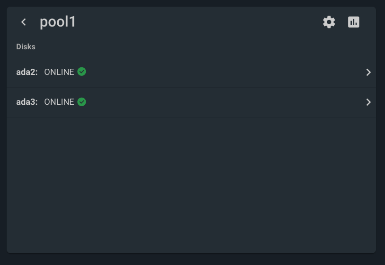385x265 pixels.
Task: Go back using the left arrow icon
Action: pyautogui.click(x=24, y=22)
